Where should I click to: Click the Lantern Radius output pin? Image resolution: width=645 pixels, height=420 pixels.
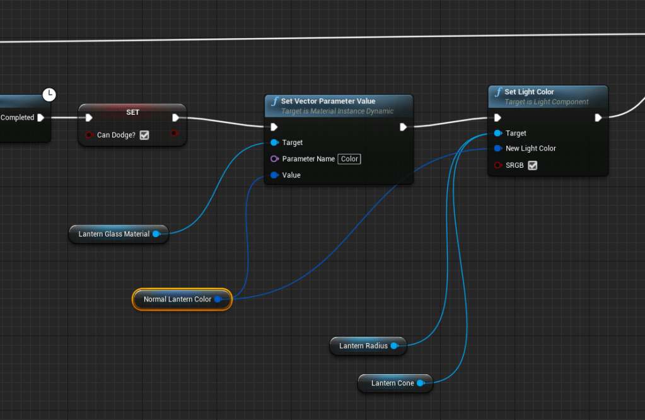(394, 346)
